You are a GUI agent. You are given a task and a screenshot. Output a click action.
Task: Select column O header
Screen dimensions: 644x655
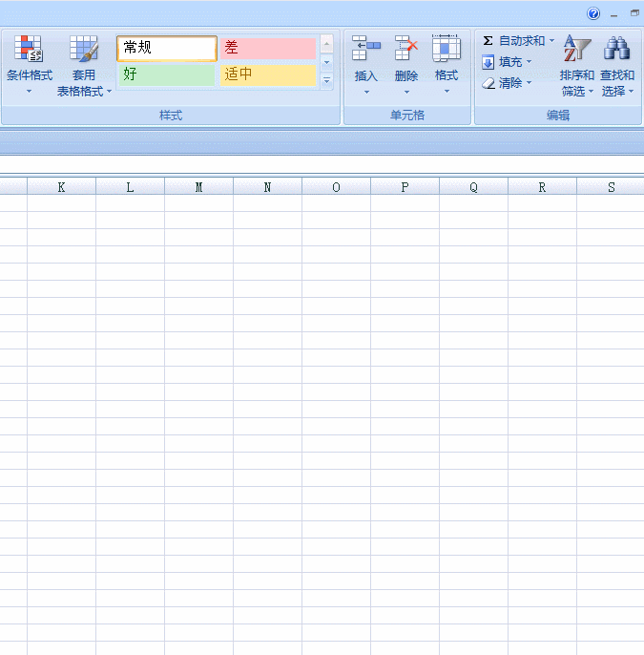tap(336, 187)
